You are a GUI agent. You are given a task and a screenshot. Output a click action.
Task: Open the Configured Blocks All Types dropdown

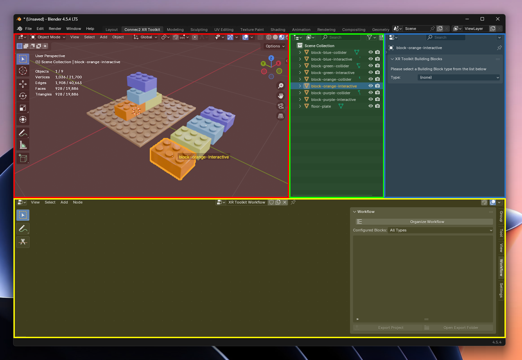pyautogui.click(x=441, y=230)
